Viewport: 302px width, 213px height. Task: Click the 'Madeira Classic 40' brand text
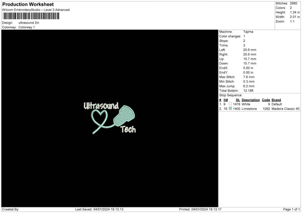click(x=285, y=109)
